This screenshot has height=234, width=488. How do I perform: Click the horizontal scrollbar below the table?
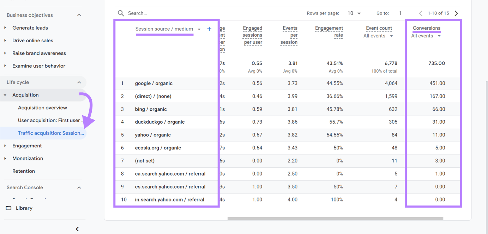(335, 218)
